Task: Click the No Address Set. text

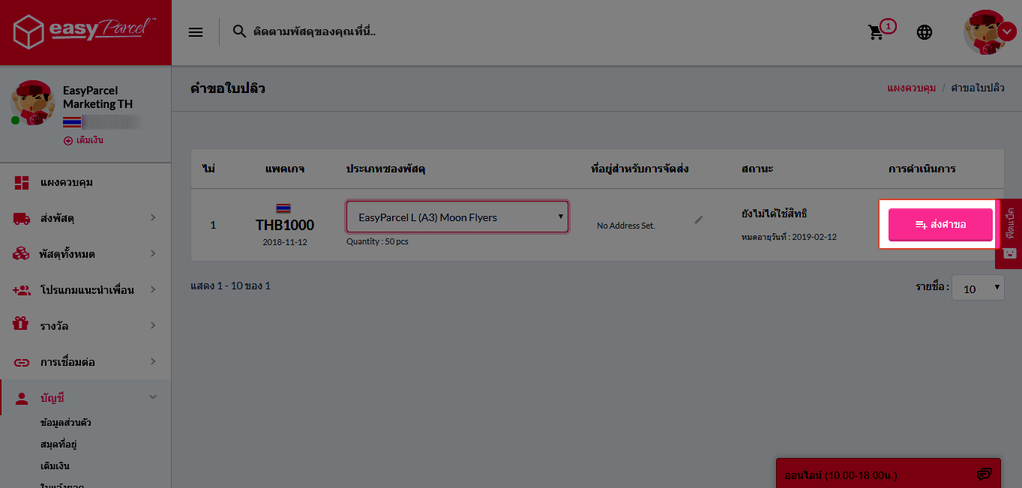Action: (626, 226)
